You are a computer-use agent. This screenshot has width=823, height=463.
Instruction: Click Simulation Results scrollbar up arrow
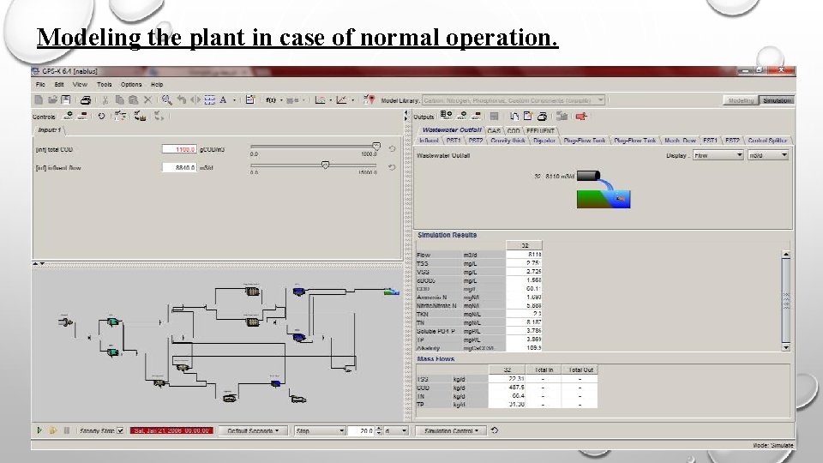[x=786, y=254]
